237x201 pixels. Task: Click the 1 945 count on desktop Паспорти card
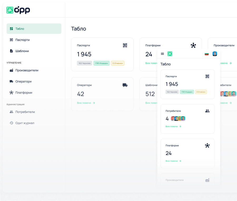tap(84, 54)
